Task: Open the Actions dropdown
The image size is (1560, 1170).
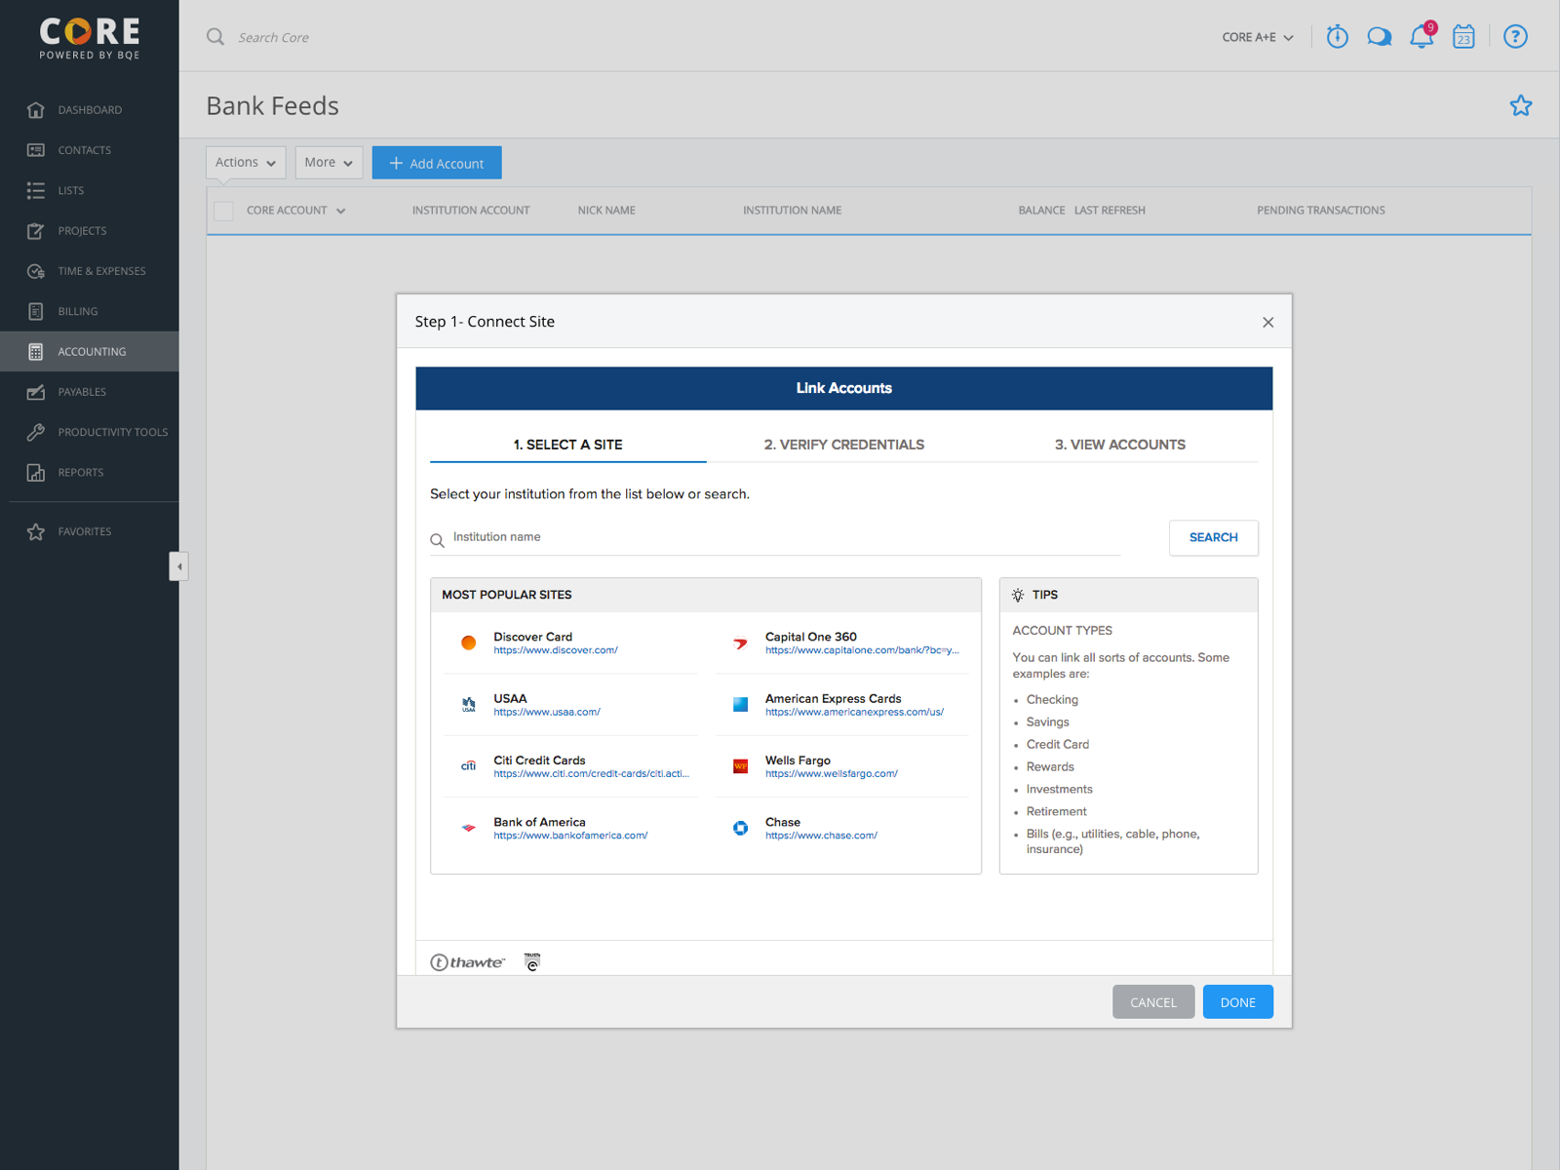Action: [246, 163]
